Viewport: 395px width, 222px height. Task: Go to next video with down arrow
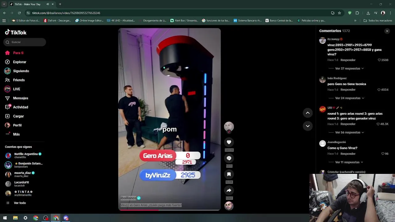[x=308, y=126]
